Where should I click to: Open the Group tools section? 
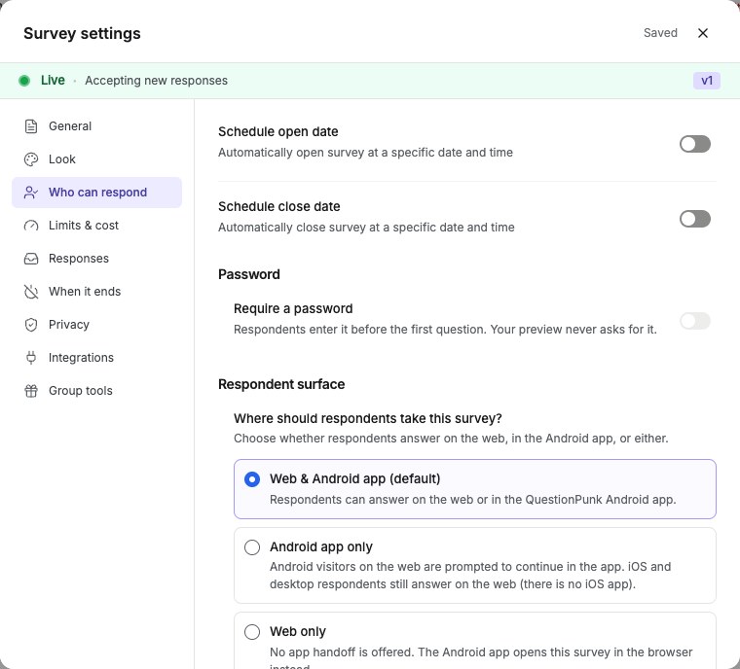(96, 391)
